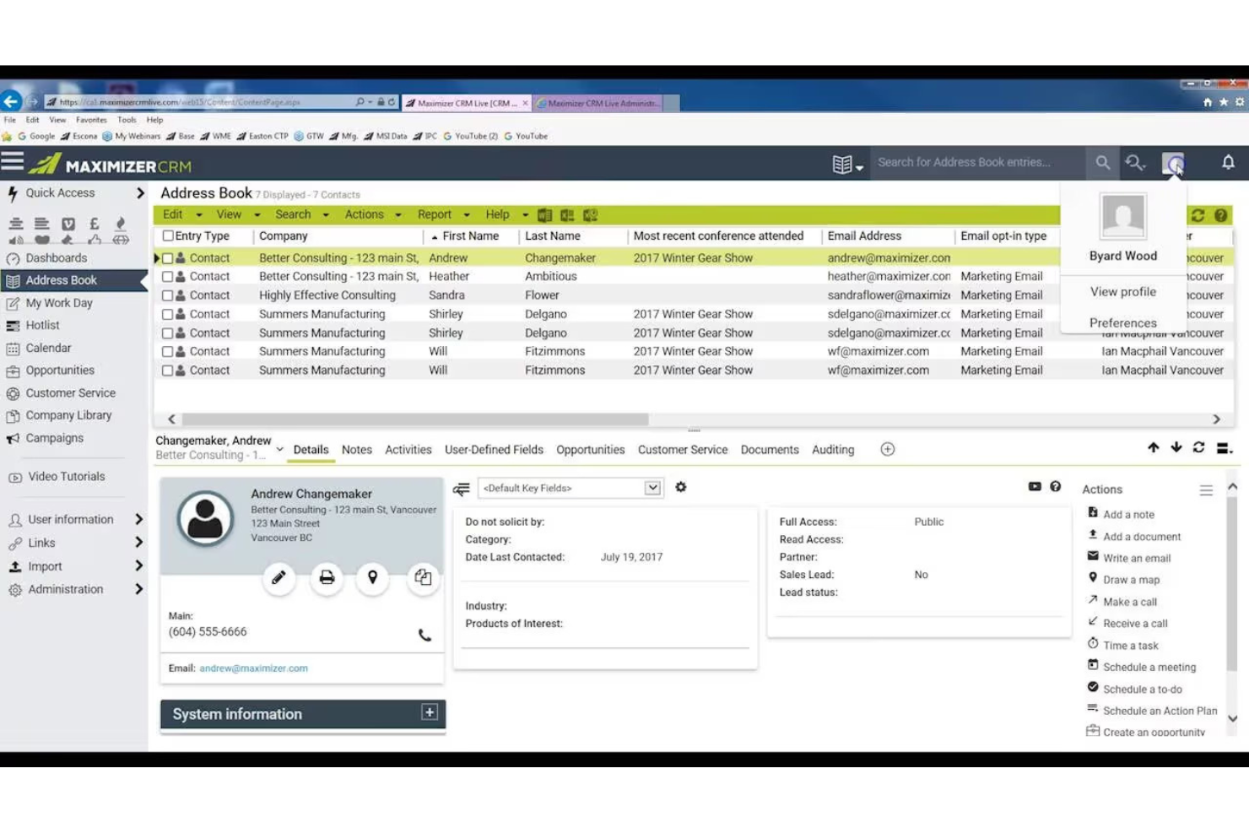1249x833 pixels.
Task: Open Address Book help question mark
Action: (x=1220, y=215)
